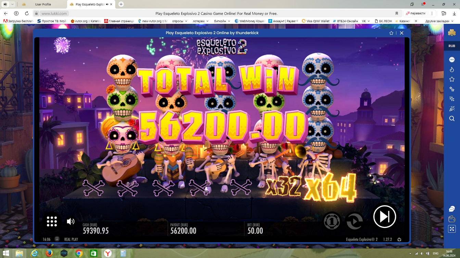Open the БК ЛЕОН bookmark

(383, 21)
